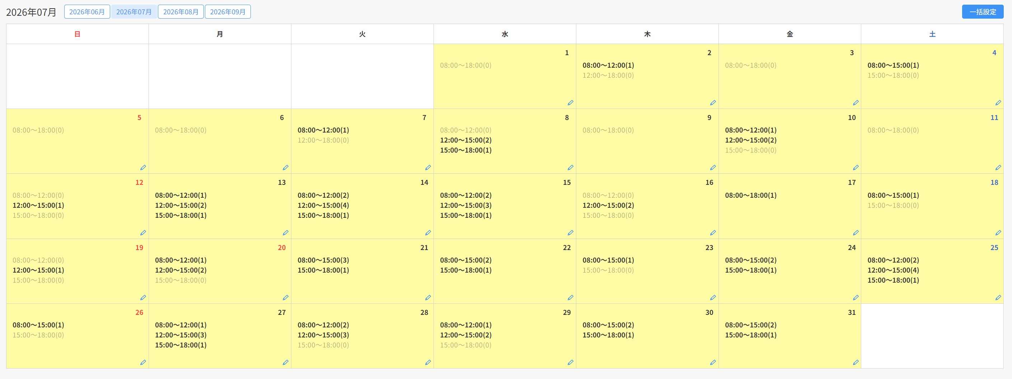Edit July 19 via its pencil icon
1012x379 pixels.
click(143, 297)
